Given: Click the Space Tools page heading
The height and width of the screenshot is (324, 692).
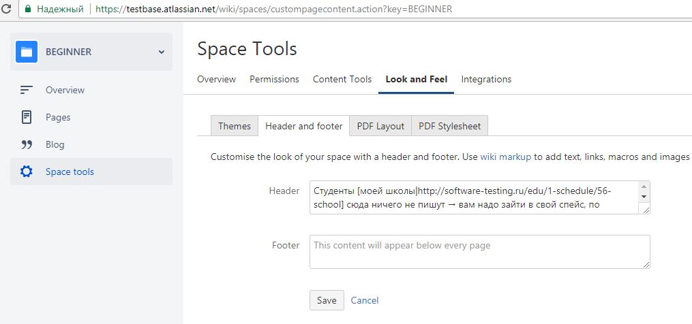Looking at the screenshot, I should click(247, 48).
